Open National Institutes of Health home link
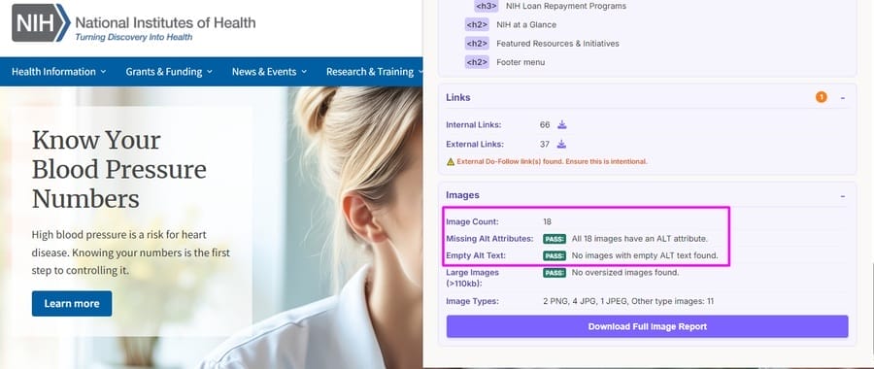The image size is (874, 369). coord(165,23)
